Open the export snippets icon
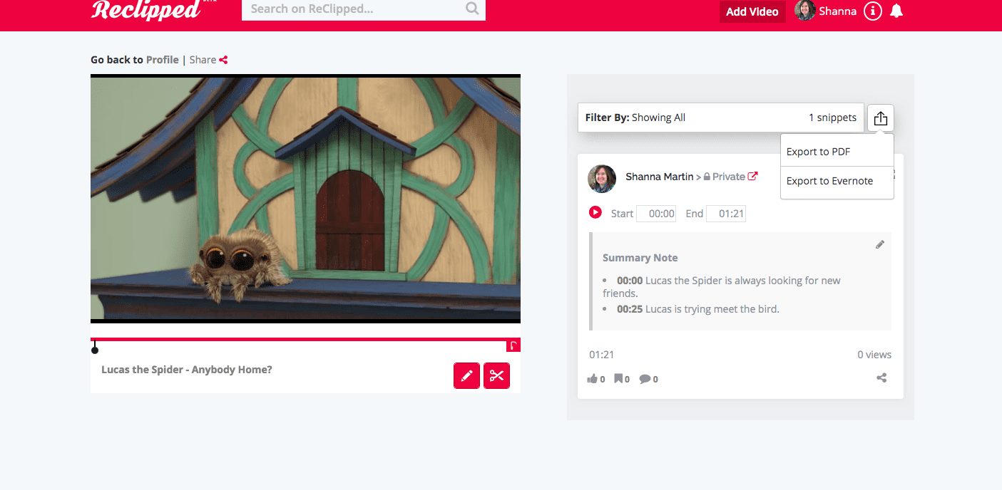 (x=881, y=118)
